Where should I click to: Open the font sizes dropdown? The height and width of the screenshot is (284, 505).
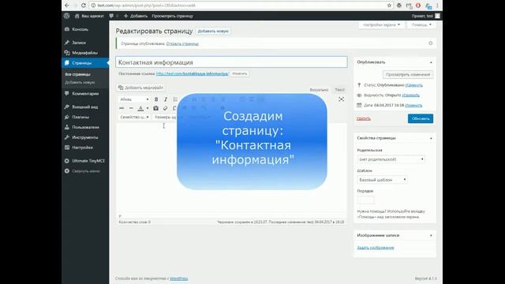pos(165,118)
